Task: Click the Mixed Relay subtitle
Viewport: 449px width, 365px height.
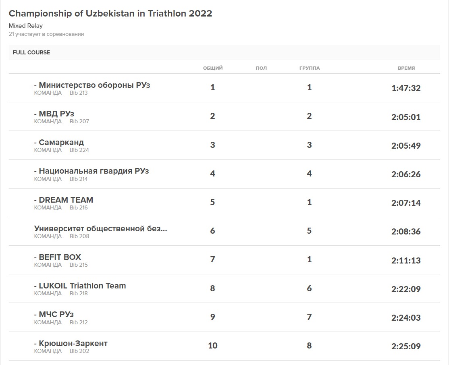Action: pyautogui.click(x=26, y=26)
